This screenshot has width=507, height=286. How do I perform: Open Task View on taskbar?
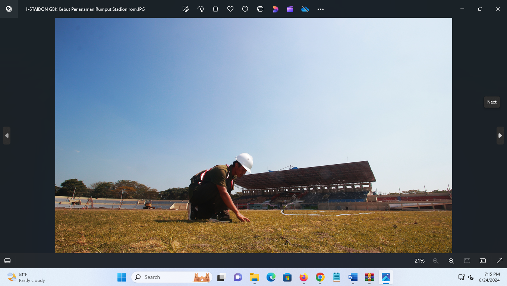(x=222, y=277)
